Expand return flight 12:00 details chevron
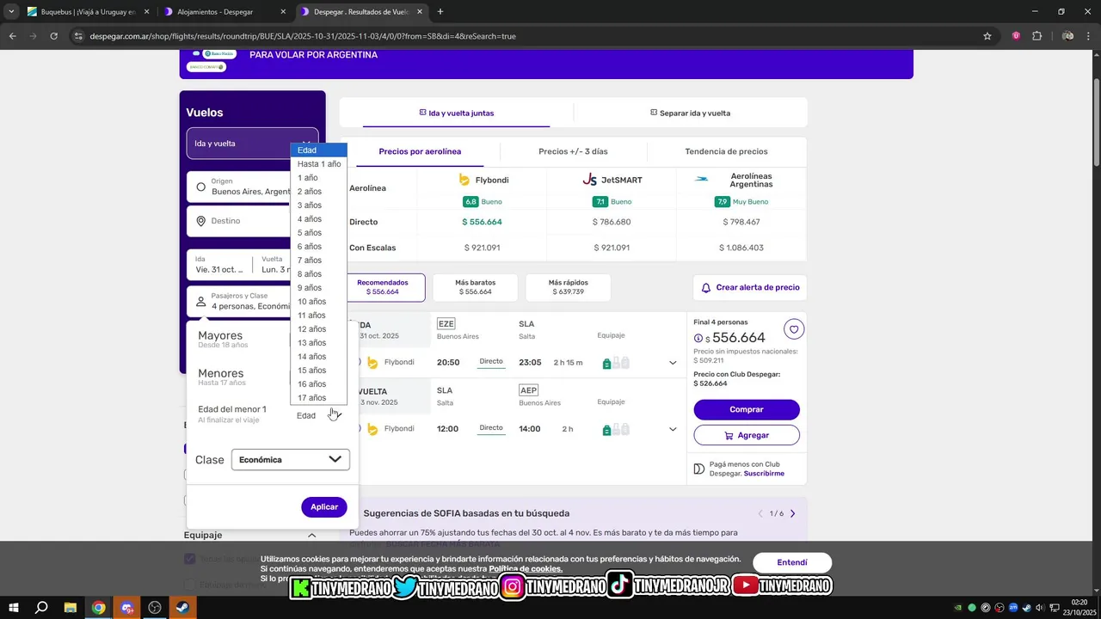The height and width of the screenshot is (619, 1101). tap(673, 429)
